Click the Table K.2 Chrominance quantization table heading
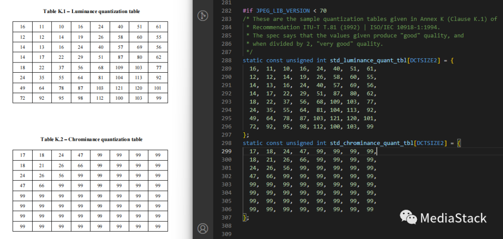503x239 pixels. (91, 139)
